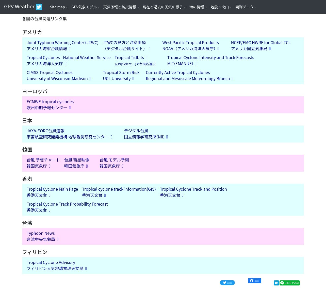Open Tropical Cyclone Track Probability Forecast

coord(67,207)
